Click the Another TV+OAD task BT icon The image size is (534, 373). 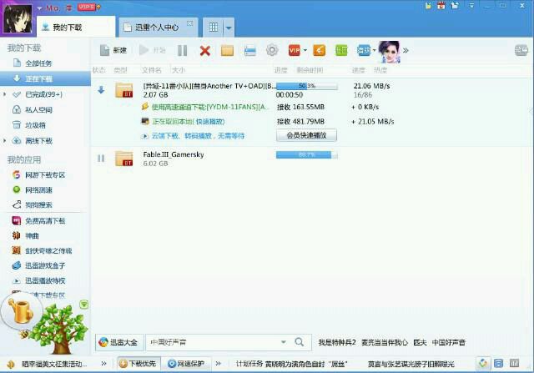pos(124,90)
